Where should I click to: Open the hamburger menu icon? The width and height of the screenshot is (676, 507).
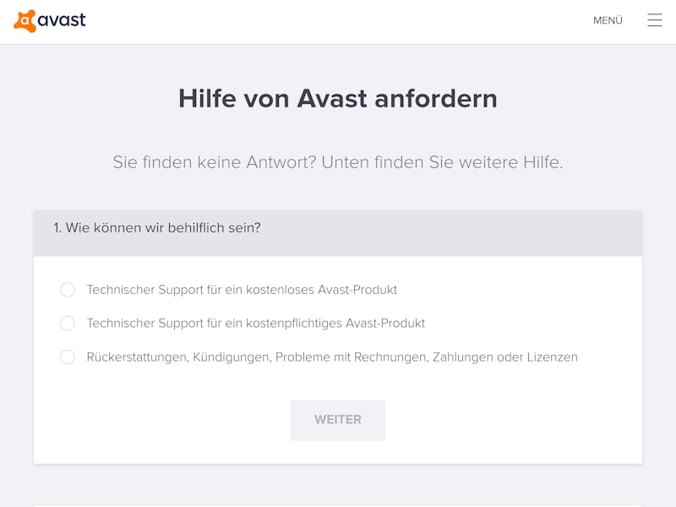click(x=654, y=19)
